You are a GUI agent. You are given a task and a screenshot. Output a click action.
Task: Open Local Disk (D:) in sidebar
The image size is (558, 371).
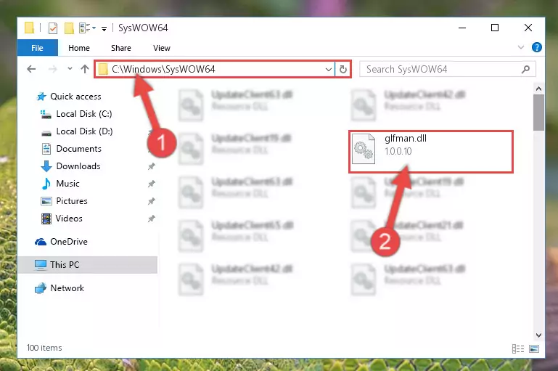pyautogui.click(x=84, y=131)
